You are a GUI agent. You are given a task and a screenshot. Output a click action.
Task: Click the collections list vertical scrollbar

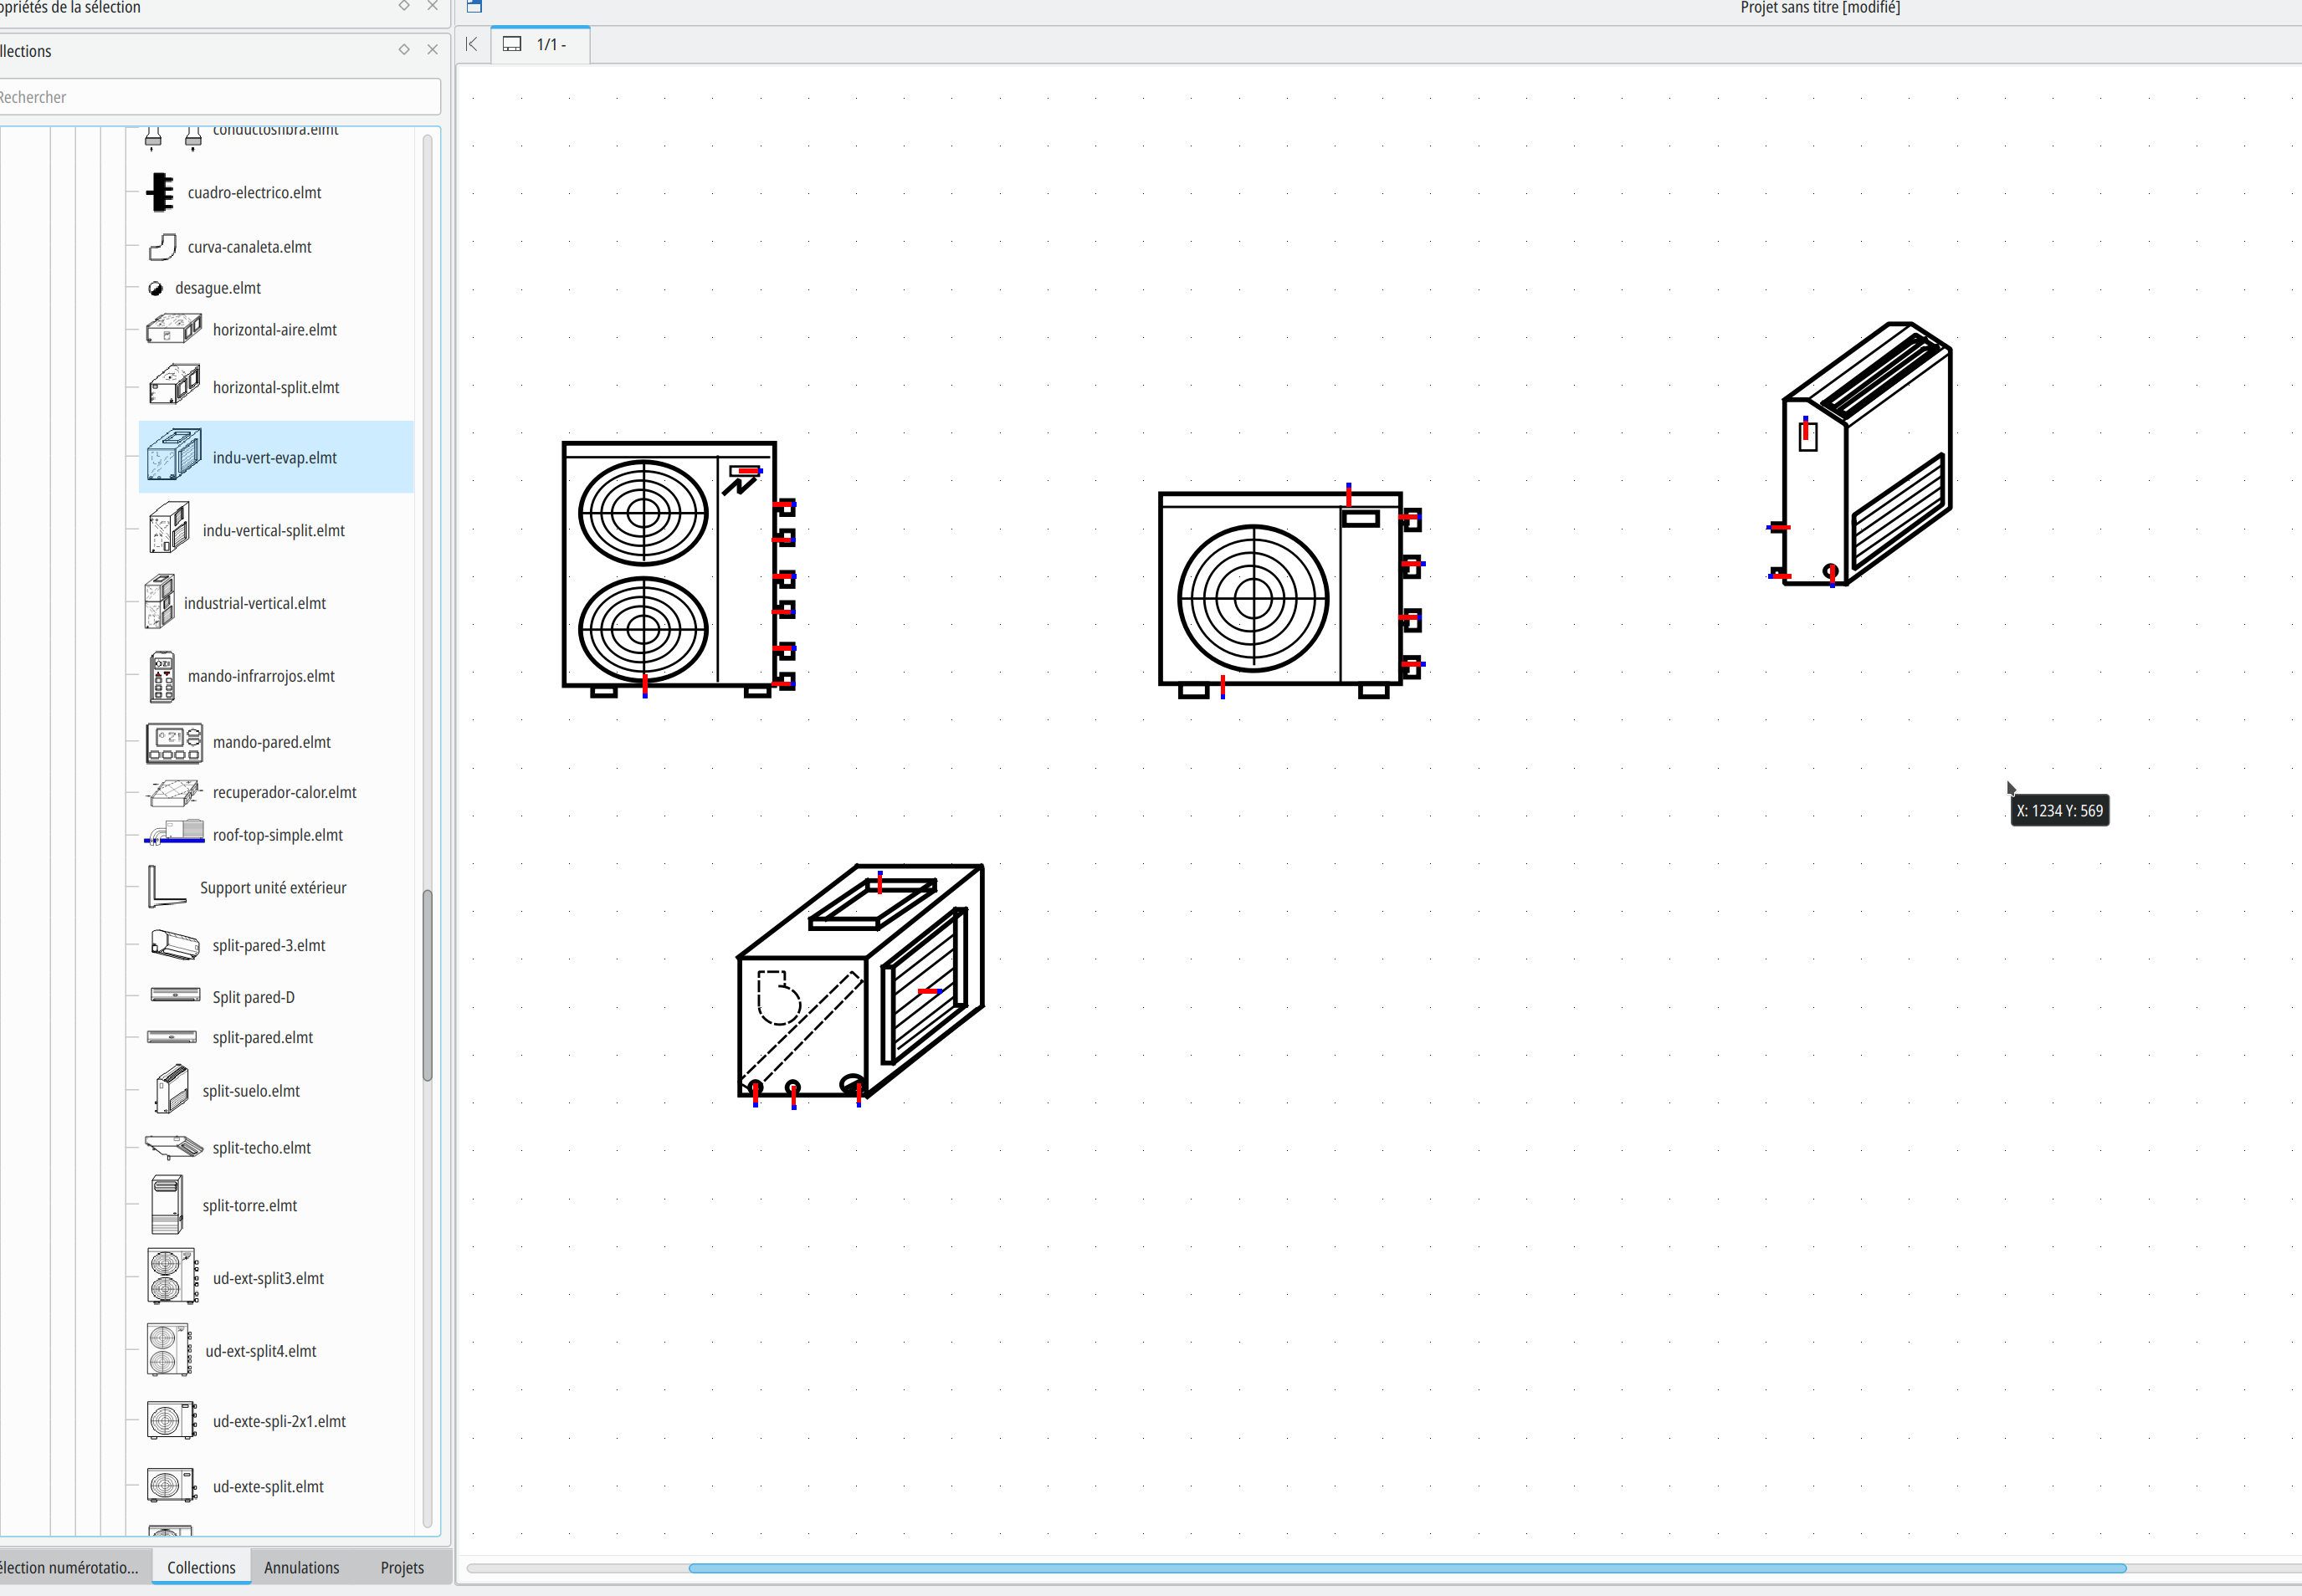click(x=428, y=985)
